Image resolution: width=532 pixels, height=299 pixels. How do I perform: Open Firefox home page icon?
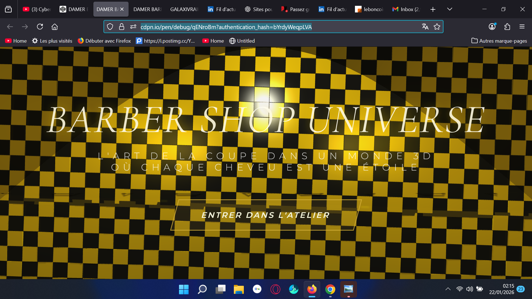55,27
